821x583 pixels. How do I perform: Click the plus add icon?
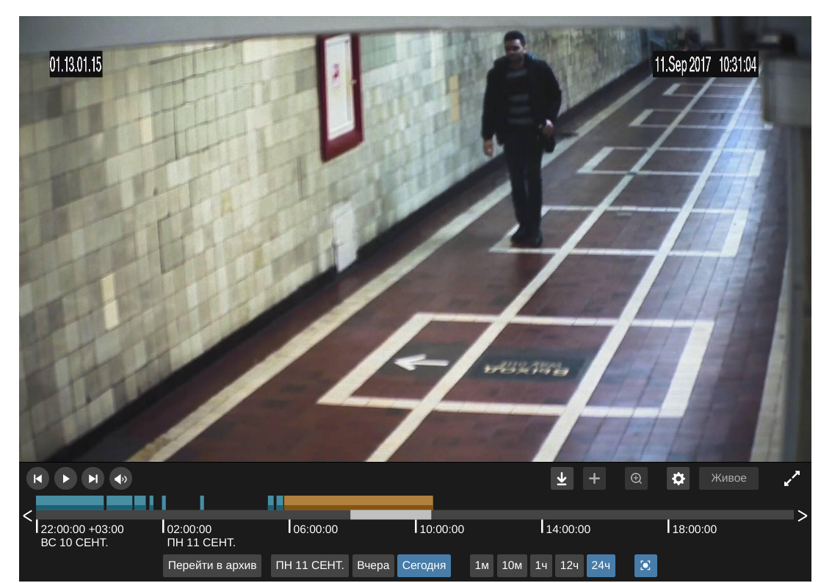click(594, 478)
